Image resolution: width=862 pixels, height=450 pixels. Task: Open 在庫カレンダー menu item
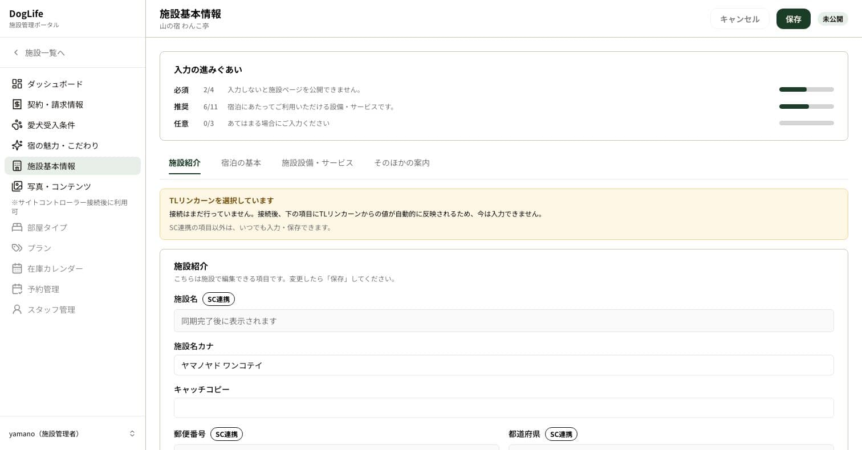72,268
